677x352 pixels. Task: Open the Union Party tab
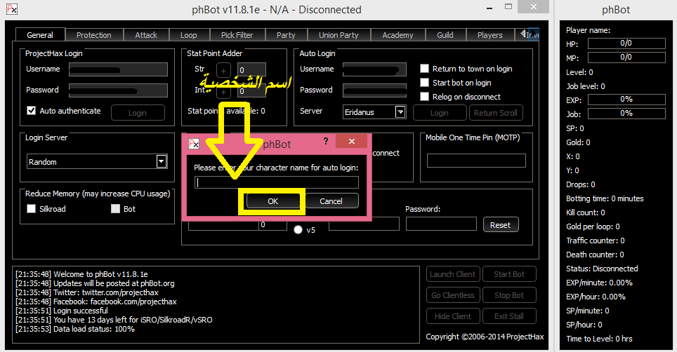(x=338, y=35)
